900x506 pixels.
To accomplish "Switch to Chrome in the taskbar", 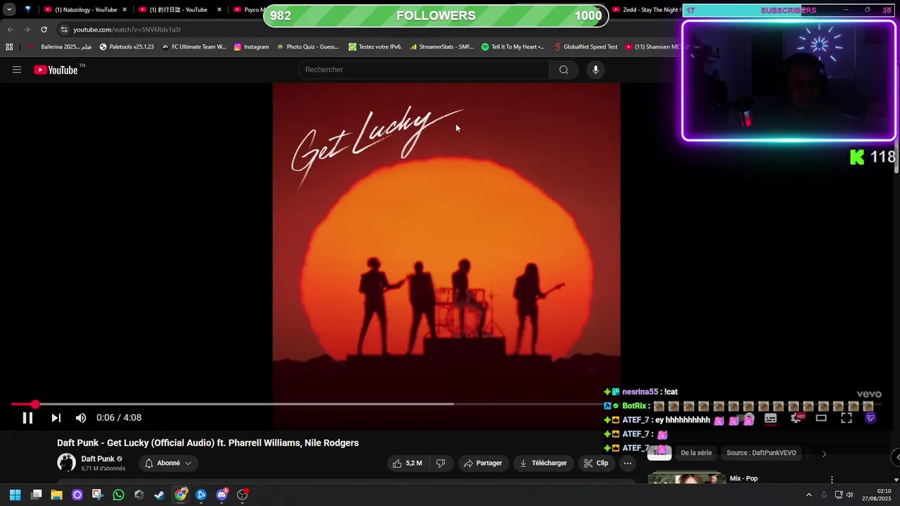I will (181, 495).
